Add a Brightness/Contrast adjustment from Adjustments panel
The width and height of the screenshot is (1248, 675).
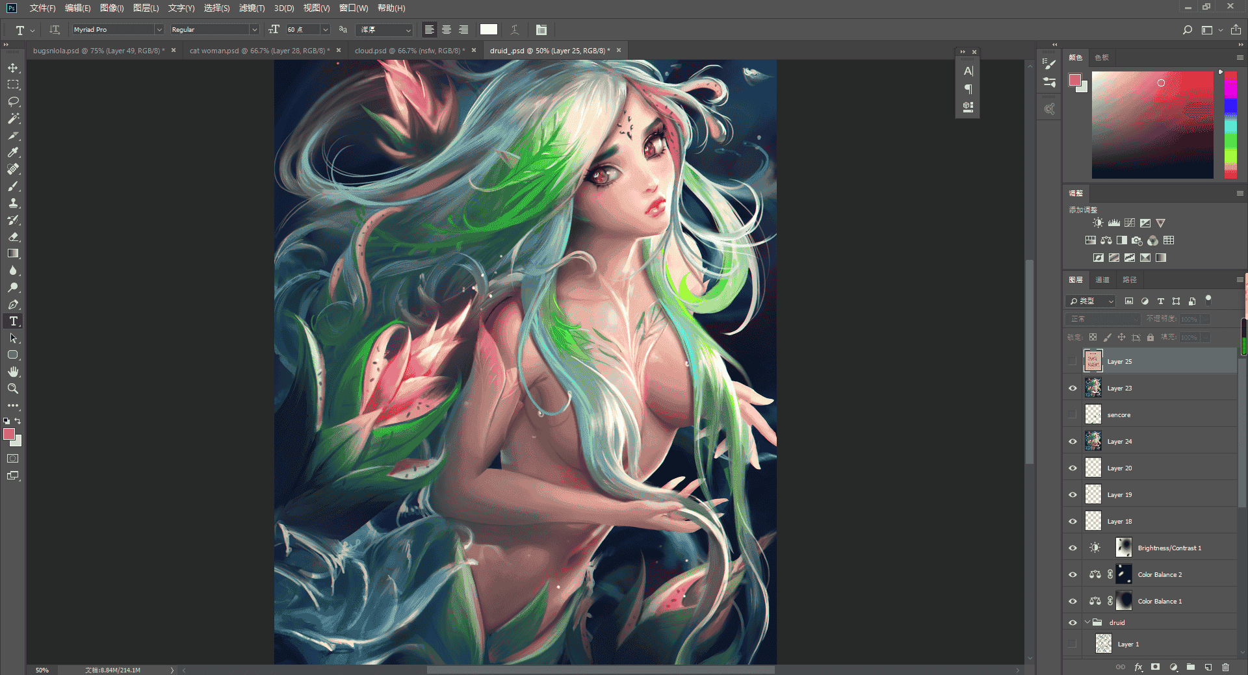pyautogui.click(x=1098, y=223)
